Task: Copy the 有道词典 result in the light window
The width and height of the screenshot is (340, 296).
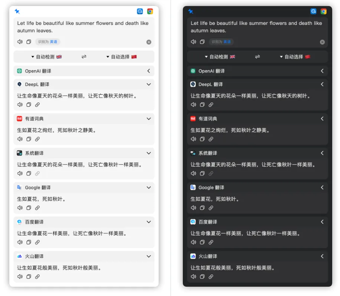Action: 29,139
